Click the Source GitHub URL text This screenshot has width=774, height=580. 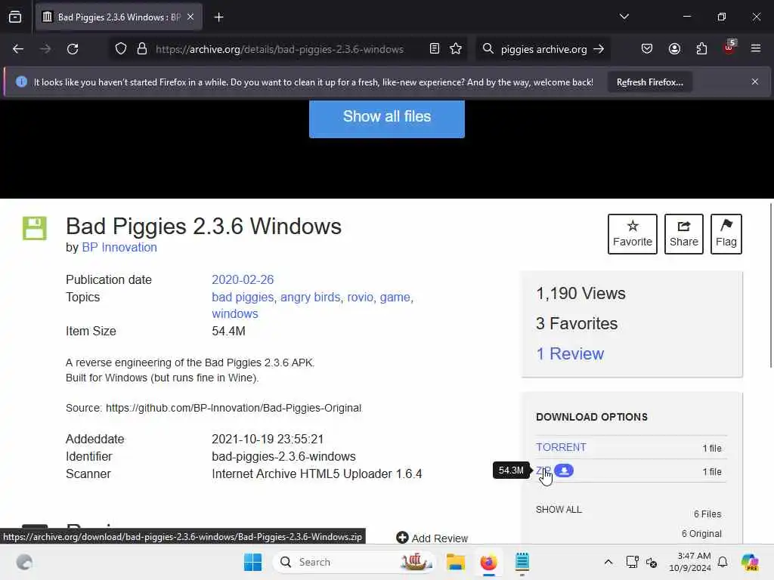coord(234,408)
